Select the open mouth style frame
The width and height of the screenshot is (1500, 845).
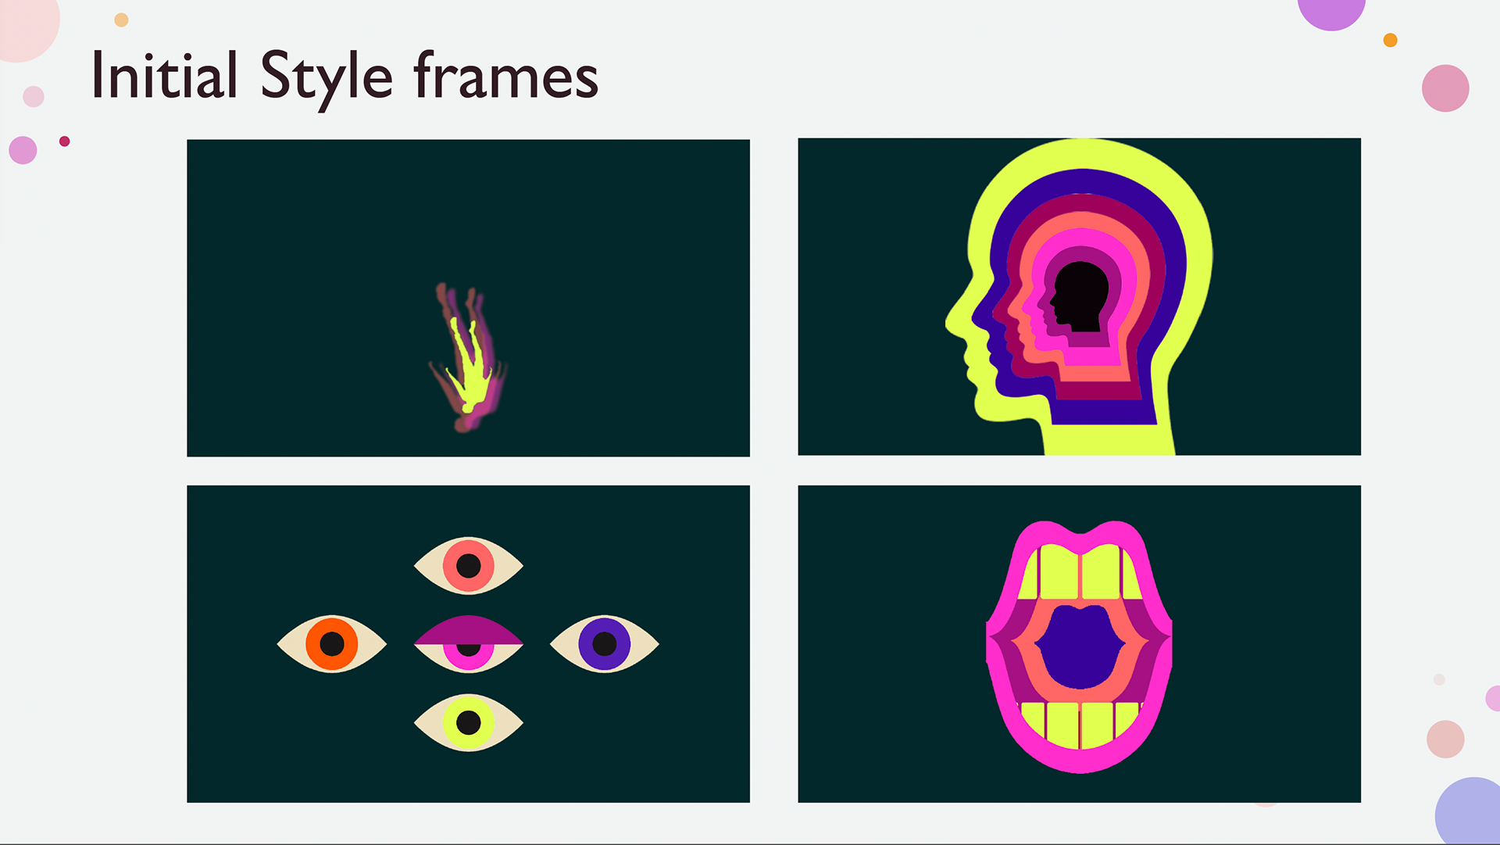[1079, 643]
